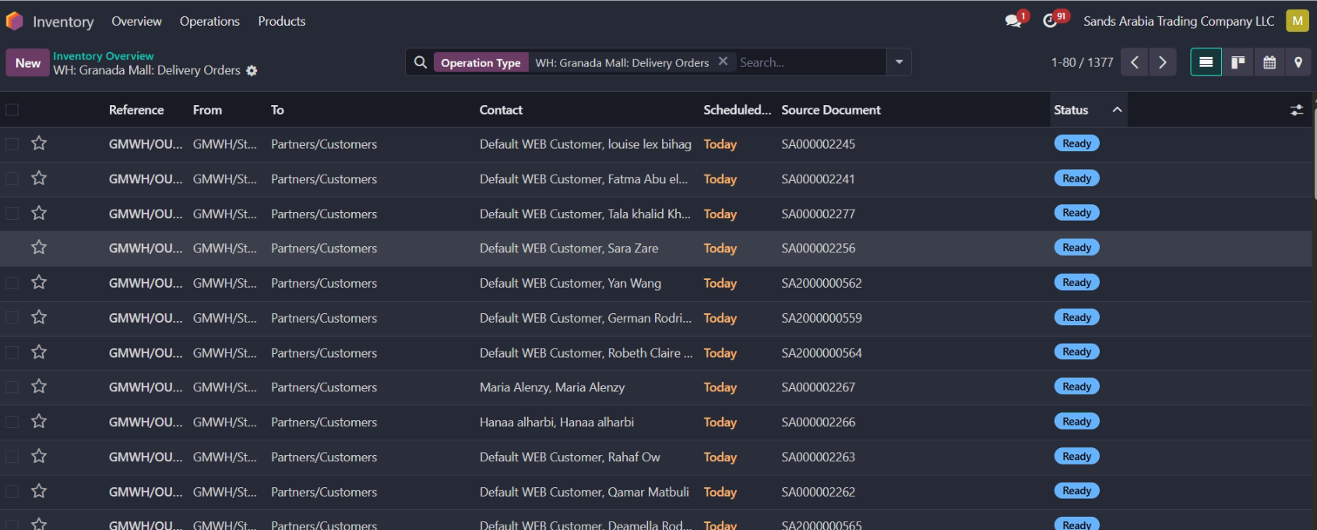Open the activities clock icon
The image size is (1317, 530).
point(1051,21)
